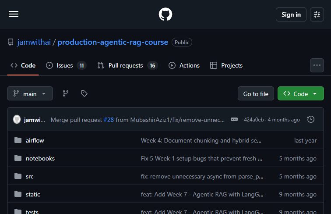Open pull request #28 link
The height and width of the screenshot is (214, 331).
pos(109,120)
